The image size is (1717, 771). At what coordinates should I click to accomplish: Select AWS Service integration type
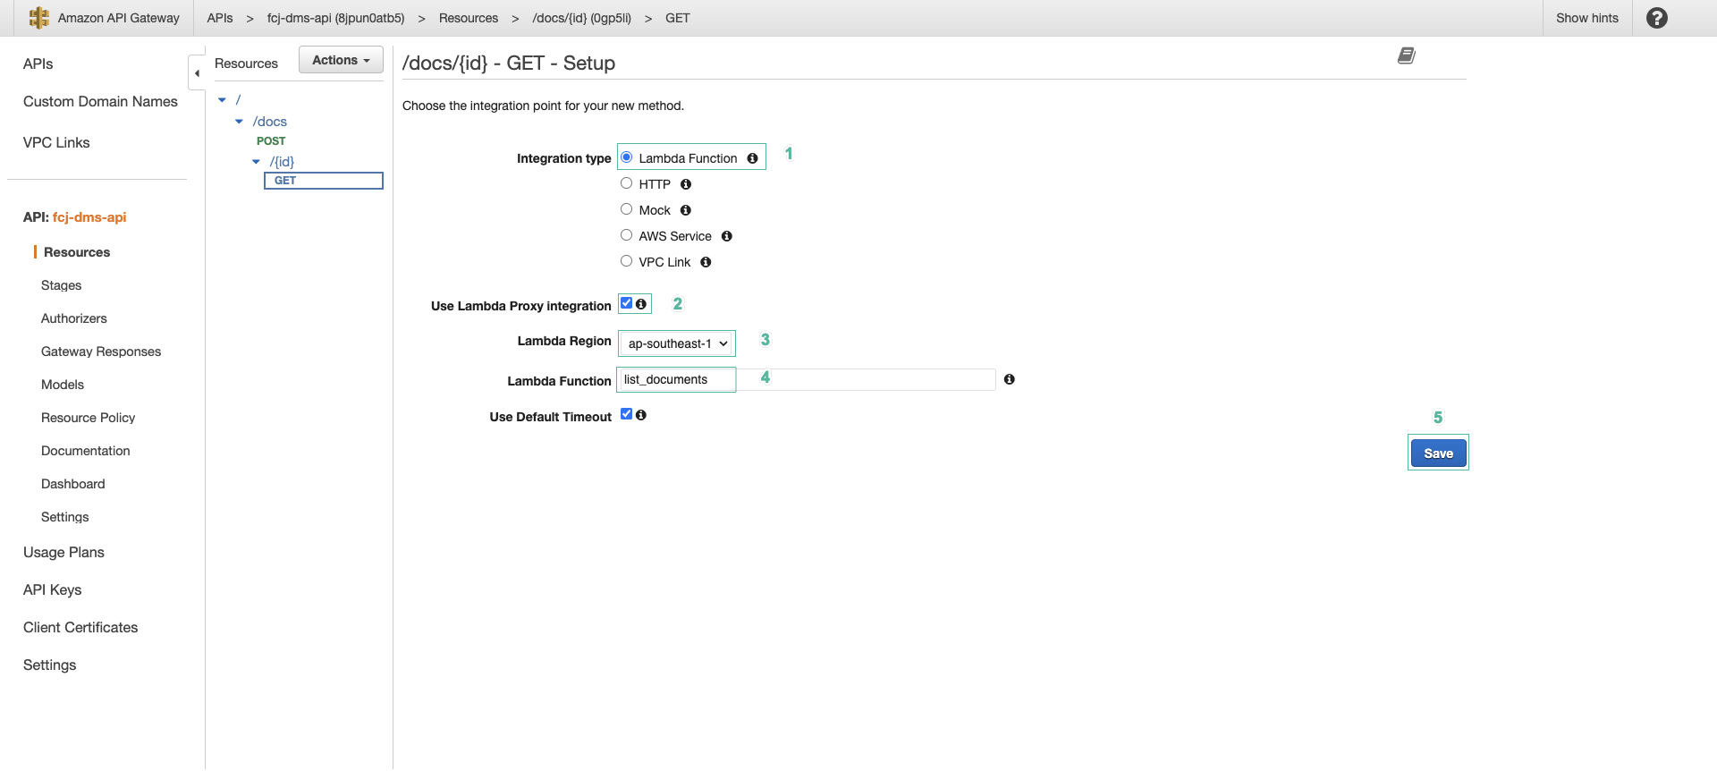click(x=627, y=235)
